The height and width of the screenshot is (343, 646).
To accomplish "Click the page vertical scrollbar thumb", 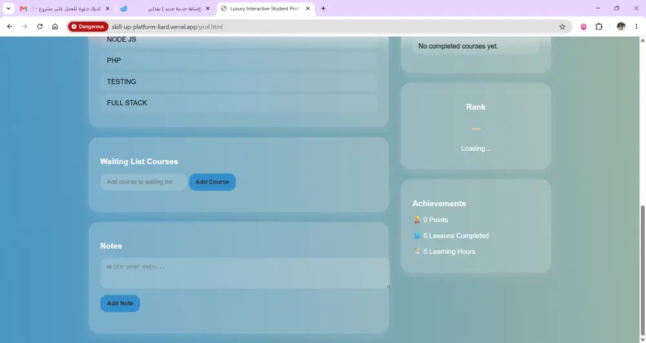I will tap(642, 271).
